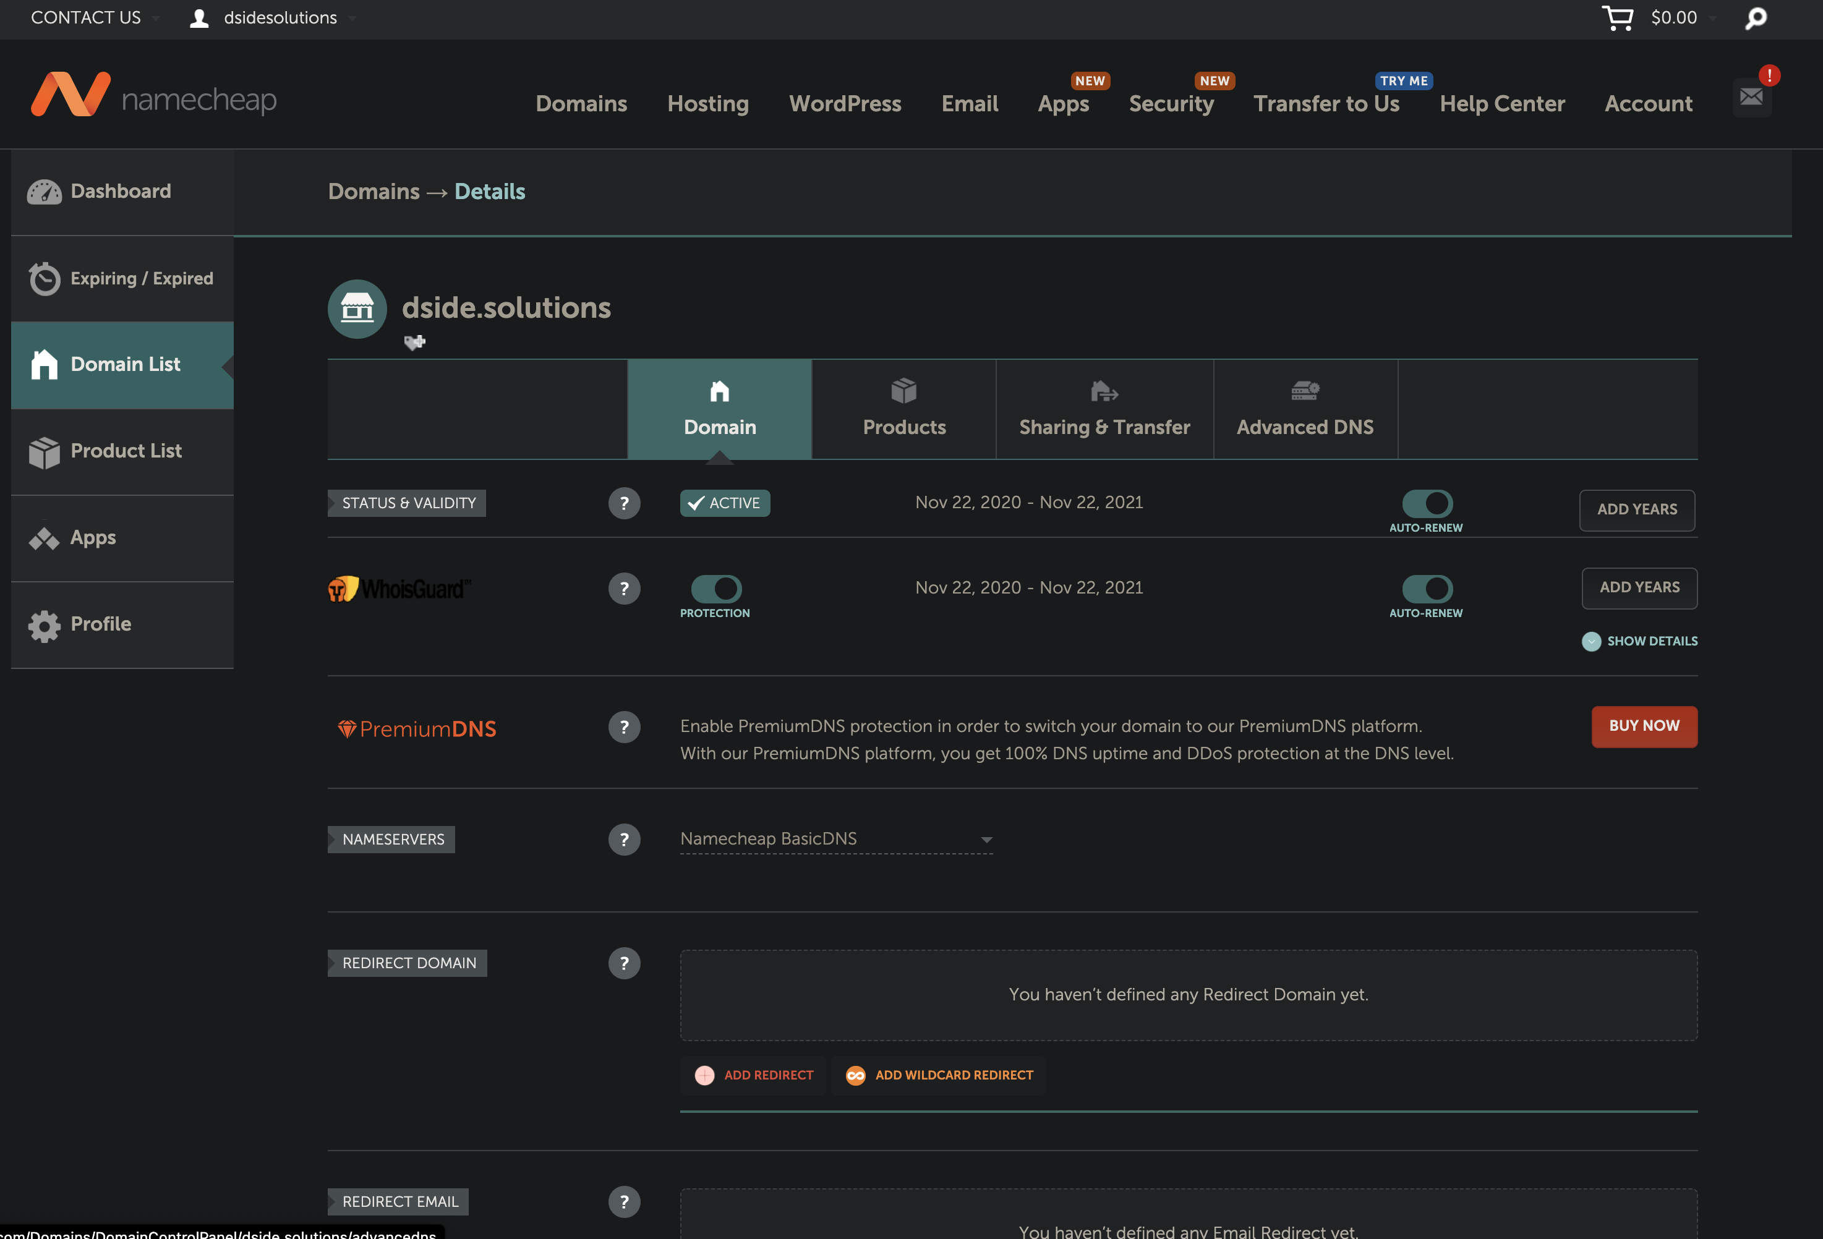Image resolution: width=1823 pixels, height=1239 pixels.
Task: Click the Domain List house icon
Action: click(44, 365)
